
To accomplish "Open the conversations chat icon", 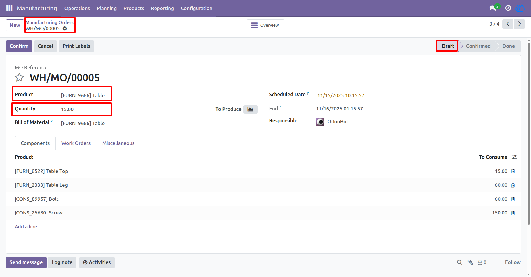I will [x=493, y=8].
